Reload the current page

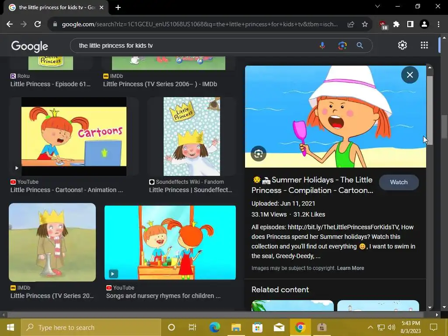[38, 24]
